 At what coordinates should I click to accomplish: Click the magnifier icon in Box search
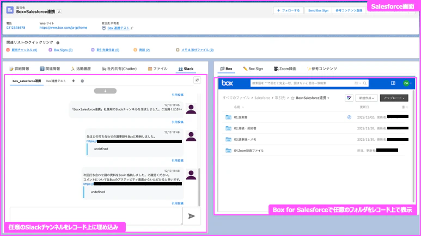[364, 83]
